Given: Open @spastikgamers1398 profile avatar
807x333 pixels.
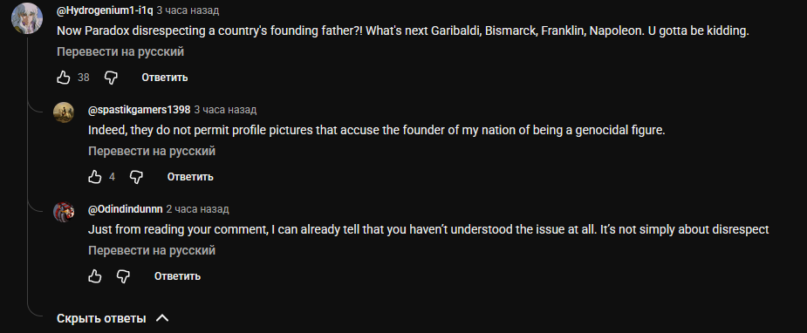Looking at the screenshot, I should (64, 112).
